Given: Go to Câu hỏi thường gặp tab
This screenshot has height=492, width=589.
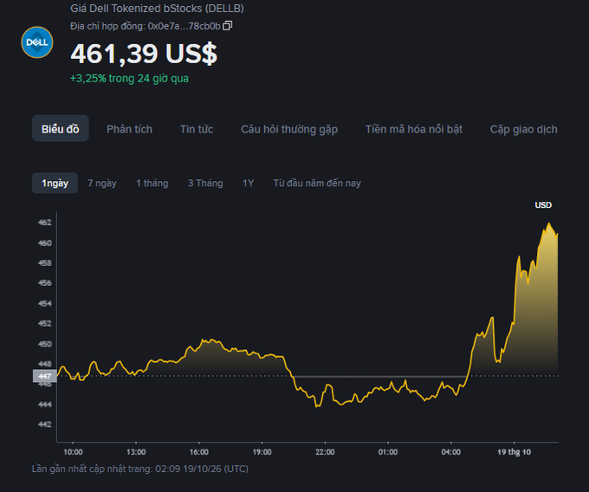Looking at the screenshot, I should (x=289, y=129).
